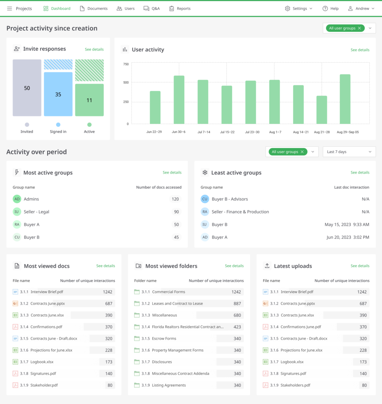Click the Latest uploads upload icon
382x404 pixels.
pyautogui.click(x=267, y=266)
